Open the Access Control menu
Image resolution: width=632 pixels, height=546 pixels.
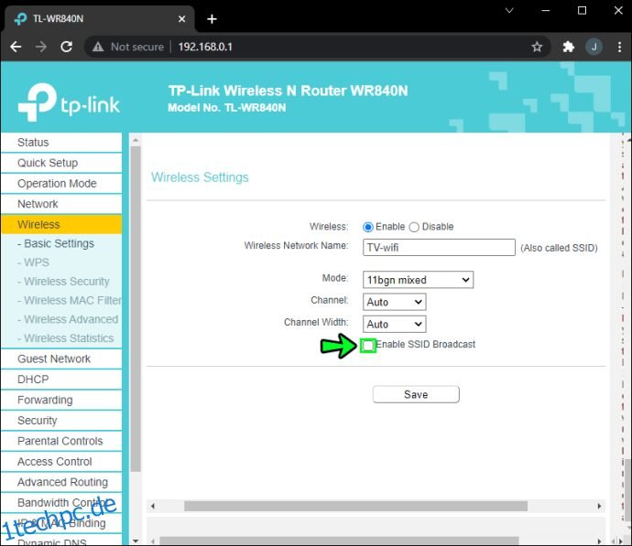coord(61,462)
